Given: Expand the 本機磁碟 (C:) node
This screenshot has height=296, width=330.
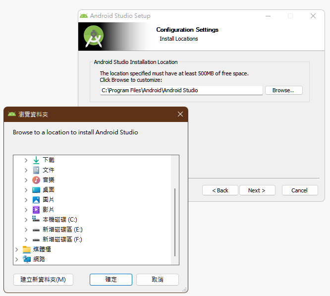Looking at the screenshot, I should point(26,220).
